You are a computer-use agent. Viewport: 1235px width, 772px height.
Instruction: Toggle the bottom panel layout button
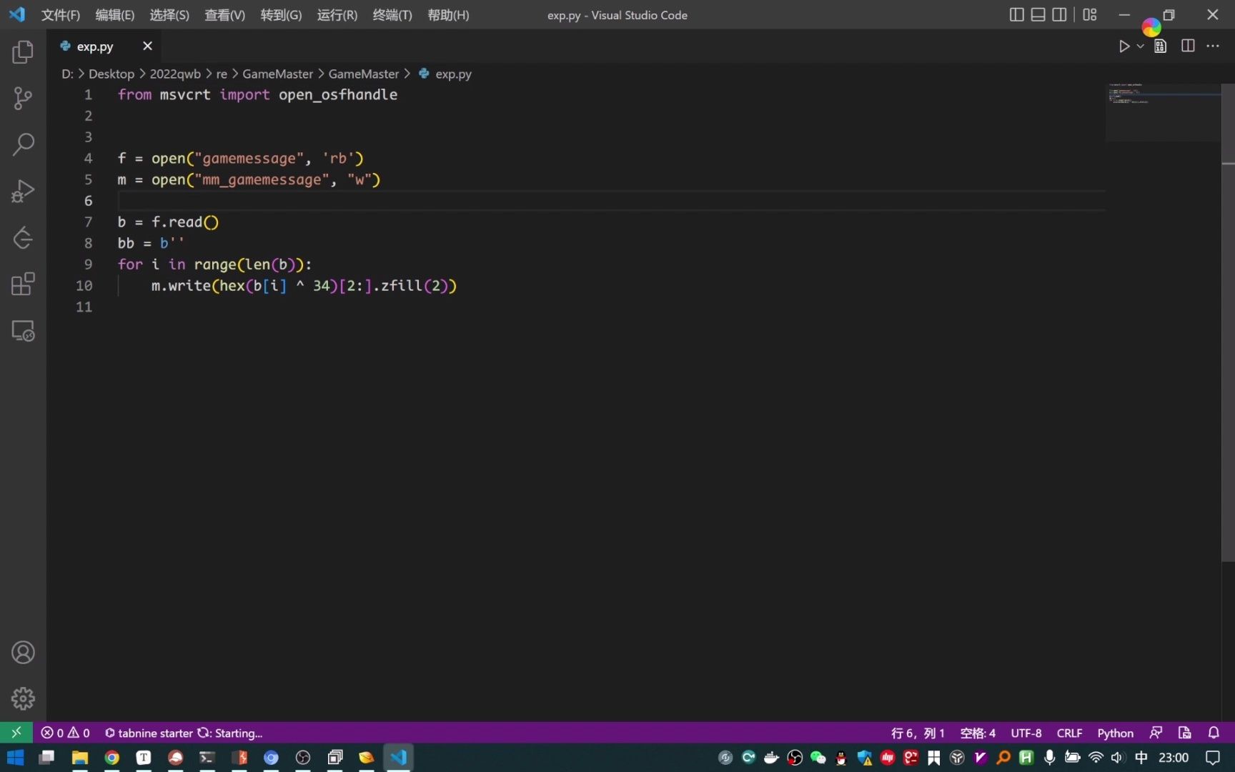[1038, 15]
